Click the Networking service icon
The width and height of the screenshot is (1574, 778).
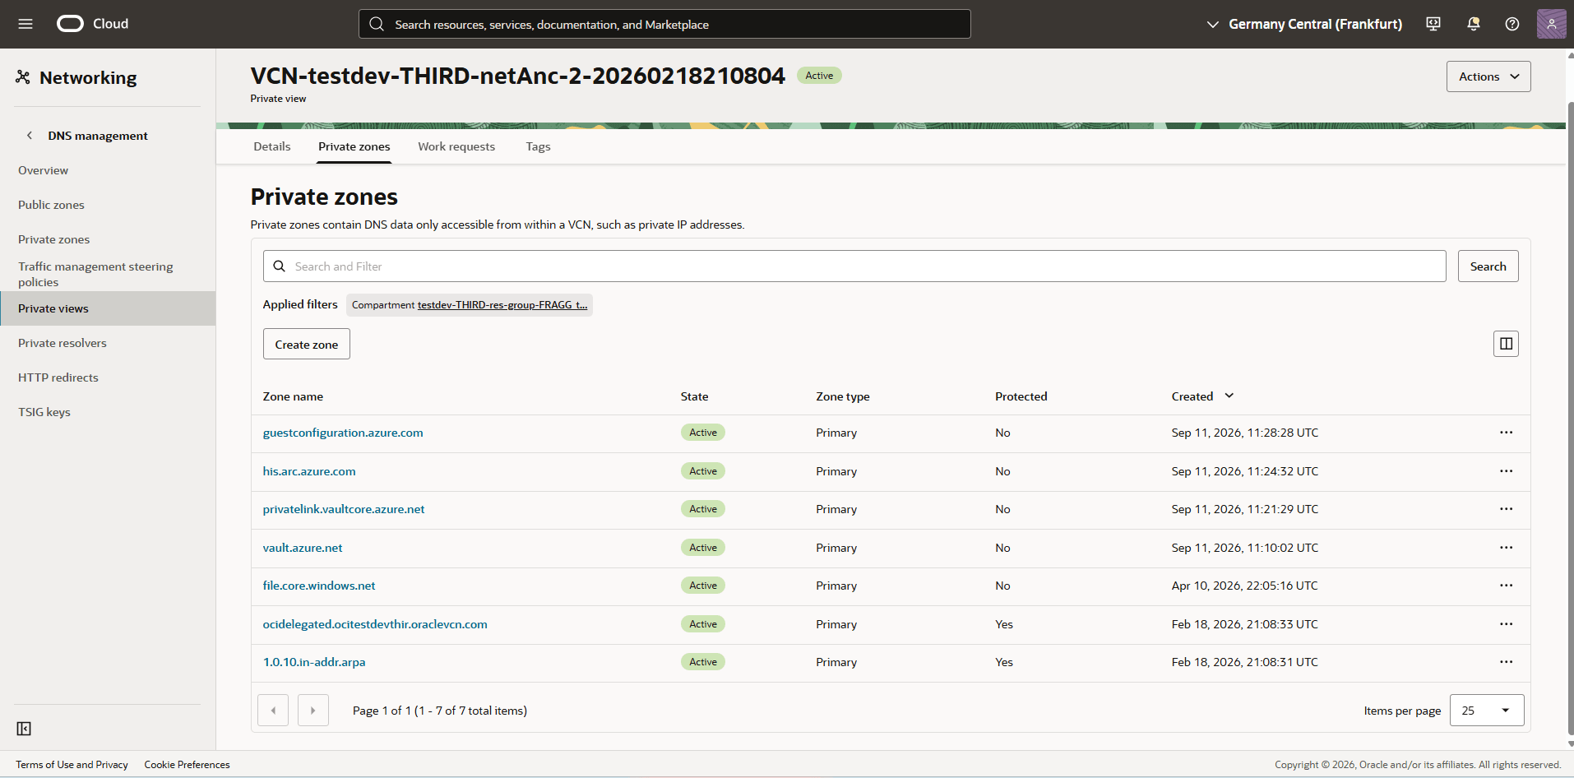pos(23,77)
